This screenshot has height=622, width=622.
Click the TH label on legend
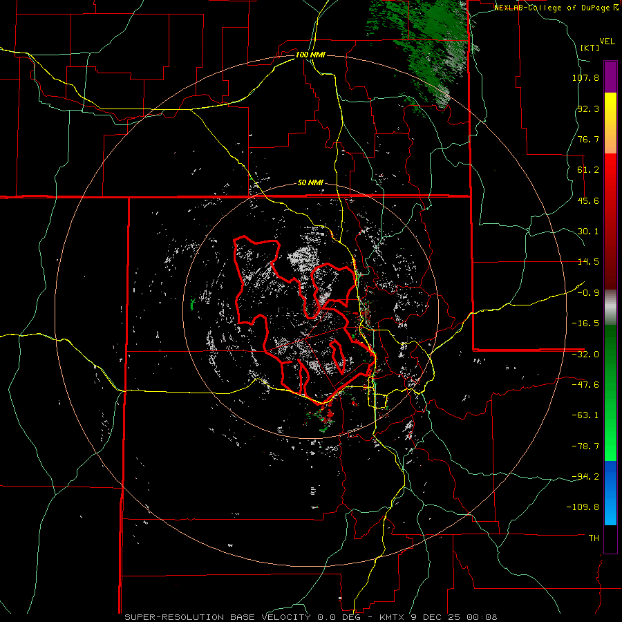point(594,538)
